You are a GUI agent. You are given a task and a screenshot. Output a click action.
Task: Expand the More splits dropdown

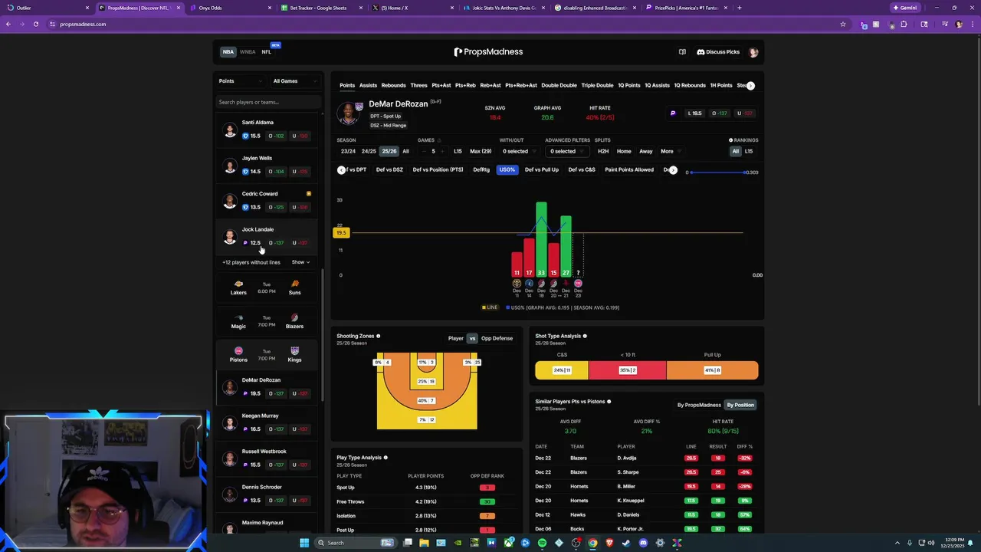[x=670, y=151]
